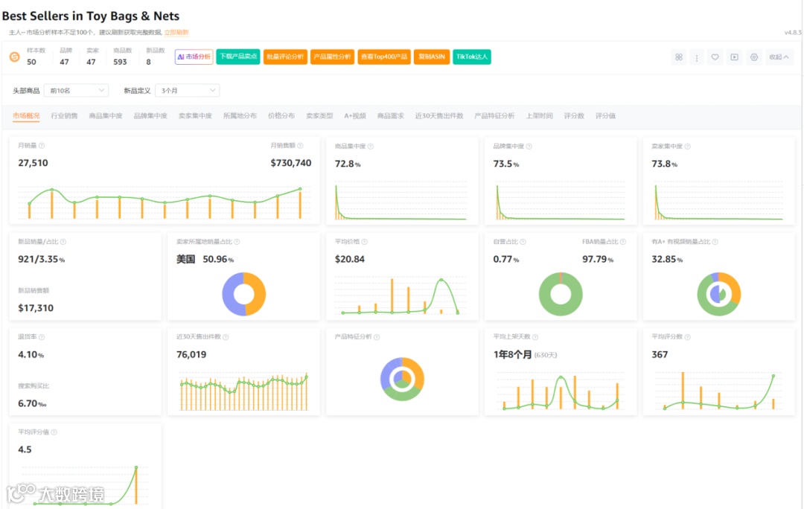Switch to the 价格分布 tab

pyautogui.click(x=281, y=116)
